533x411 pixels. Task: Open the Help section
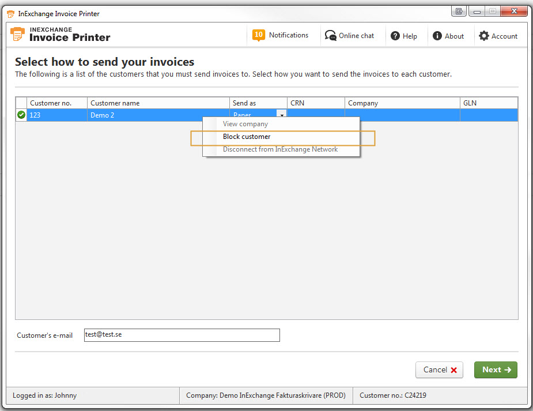pos(404,36)
